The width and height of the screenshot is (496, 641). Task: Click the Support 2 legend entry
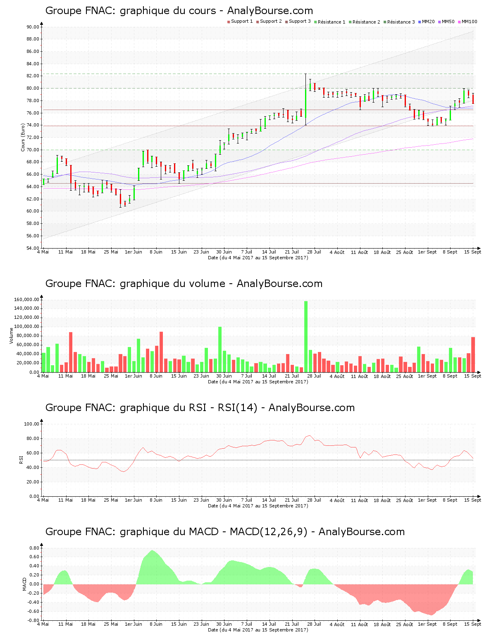click(x=269, y=22)
